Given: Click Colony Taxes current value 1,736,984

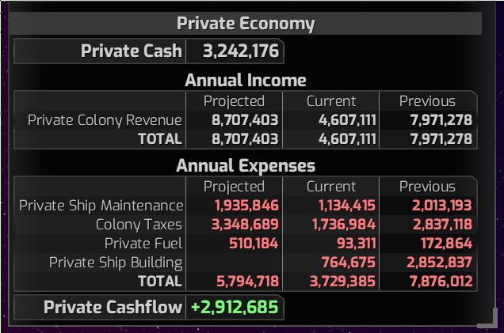Looking at the screenshot, I should [x=344, y=225].
